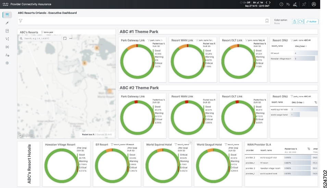Viewport: 327px width, 188px height.
Task: Click the Hawaiian Village Resort widget title
Action: 60,145
